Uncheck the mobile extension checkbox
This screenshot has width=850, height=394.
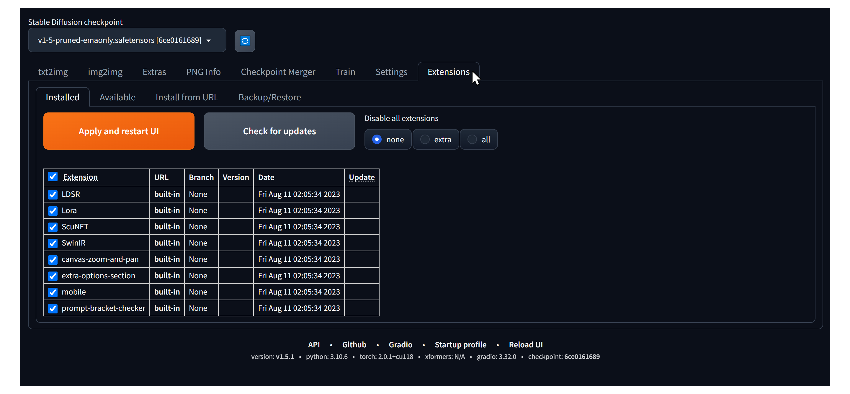(x=53, y=292)
